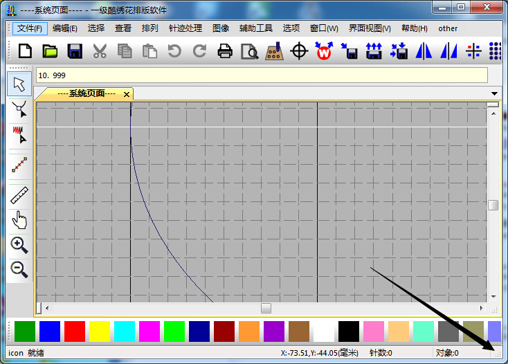Viewport: 508px width, 364px height.
Task: Click the zoom in magnifier
Action: (x=19, y=245)
